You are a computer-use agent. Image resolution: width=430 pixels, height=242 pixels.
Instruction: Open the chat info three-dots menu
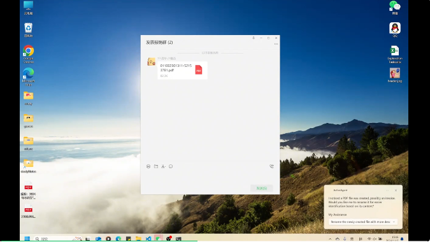[276, 44]
